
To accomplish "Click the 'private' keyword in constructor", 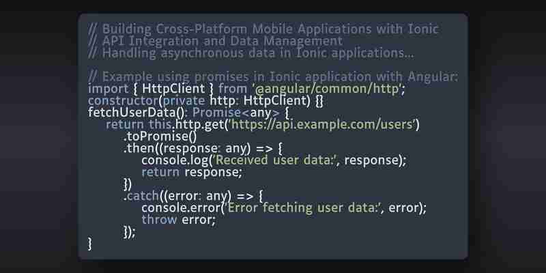I will (x=184, y=100).
